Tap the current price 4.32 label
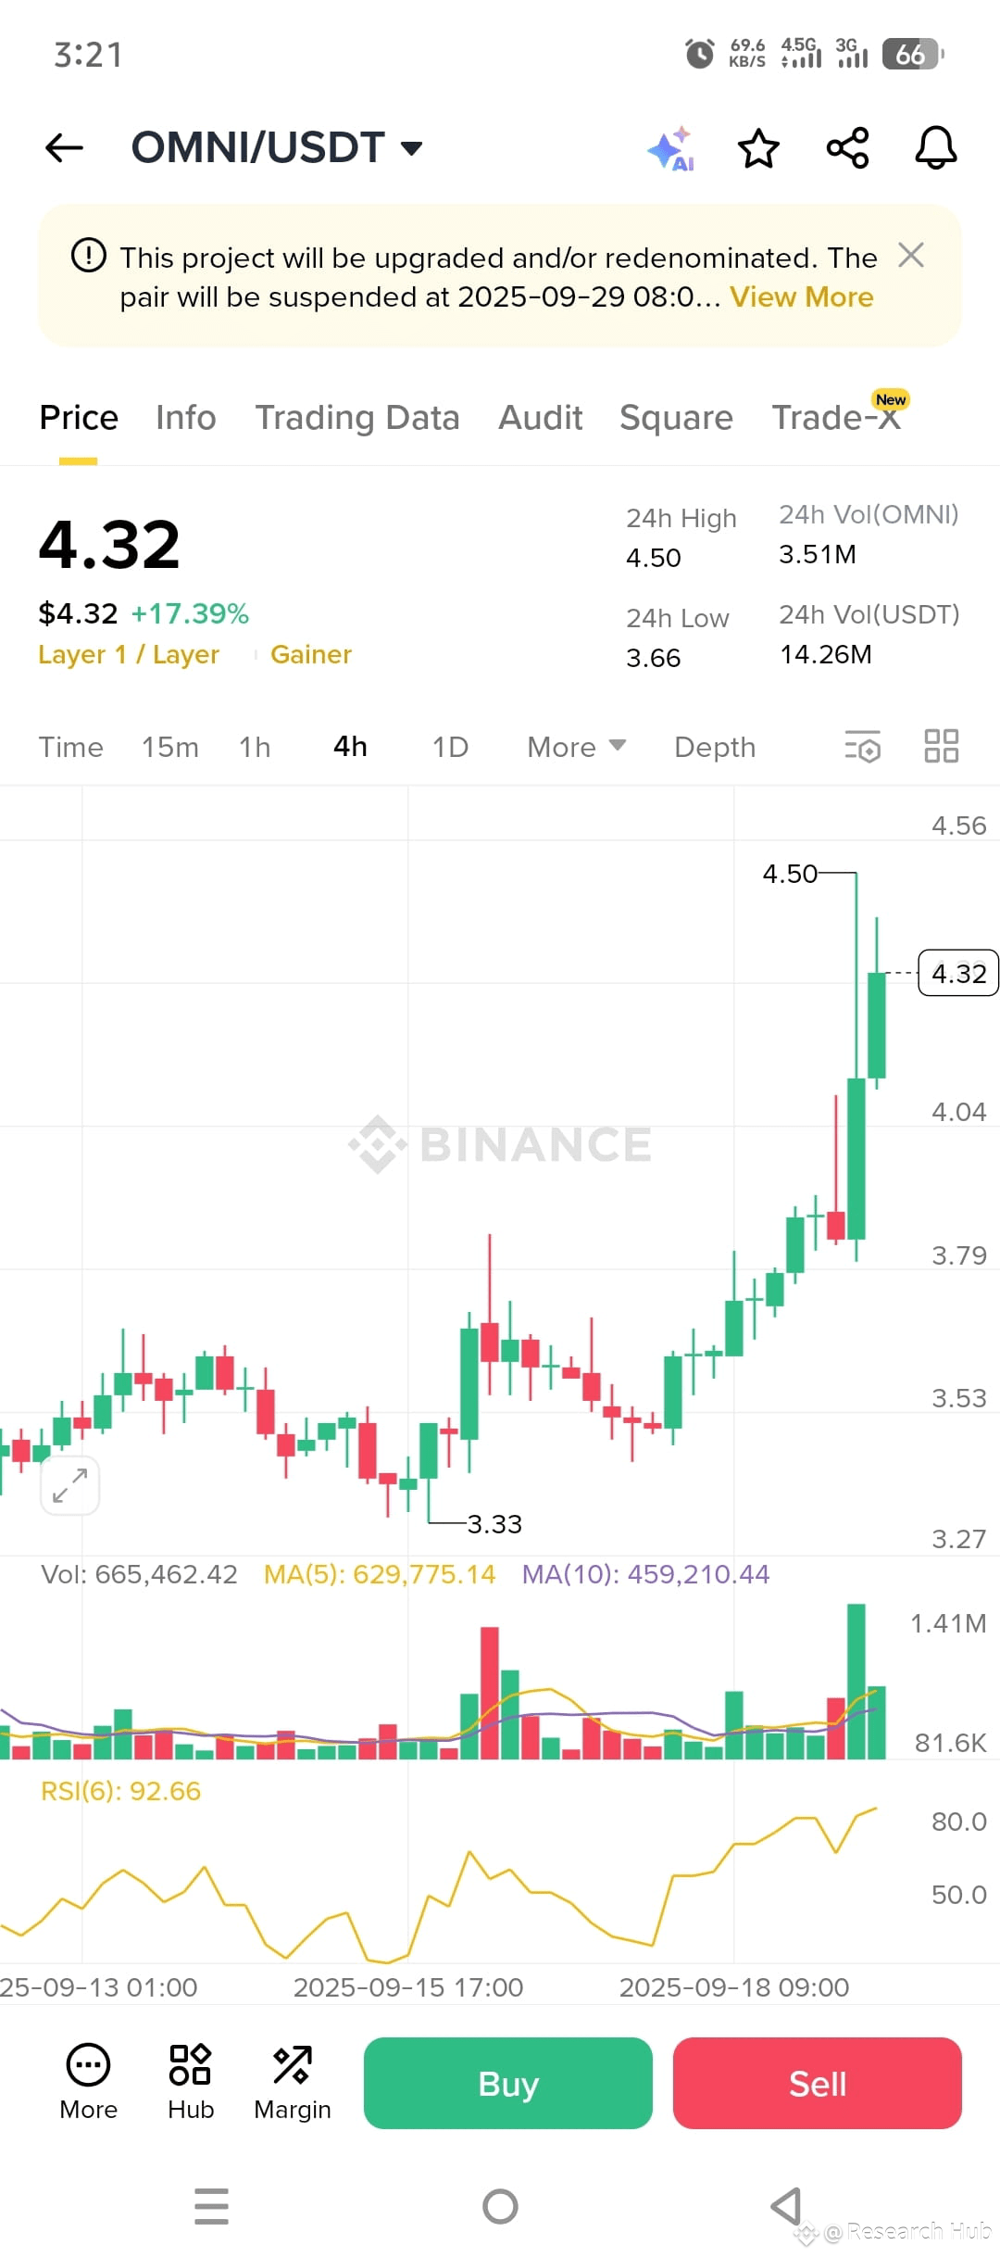This screenshot has width=1000, height=2257. [x=958, y=973]
